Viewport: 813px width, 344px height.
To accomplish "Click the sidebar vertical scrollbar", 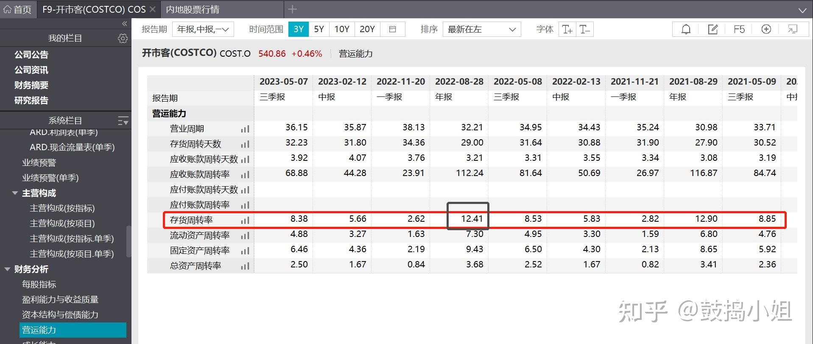I will point(129,241).
